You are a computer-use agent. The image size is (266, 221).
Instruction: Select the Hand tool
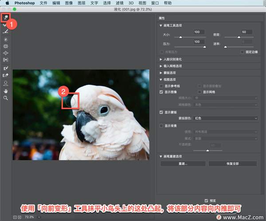pos(5,90)
